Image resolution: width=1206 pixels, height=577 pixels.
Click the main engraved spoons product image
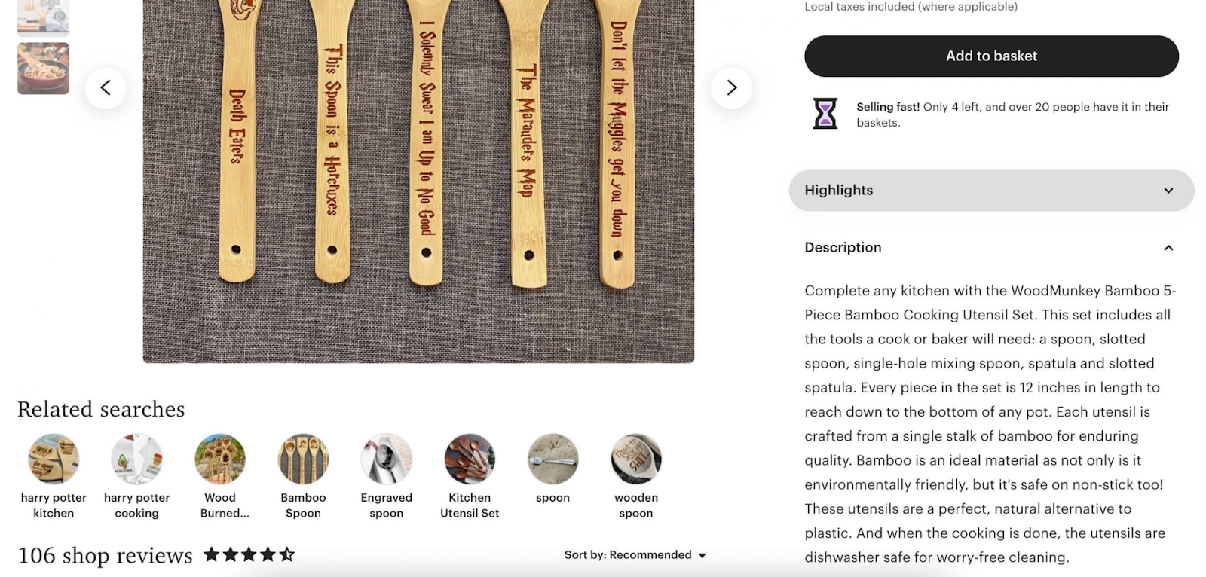(418, 181)
